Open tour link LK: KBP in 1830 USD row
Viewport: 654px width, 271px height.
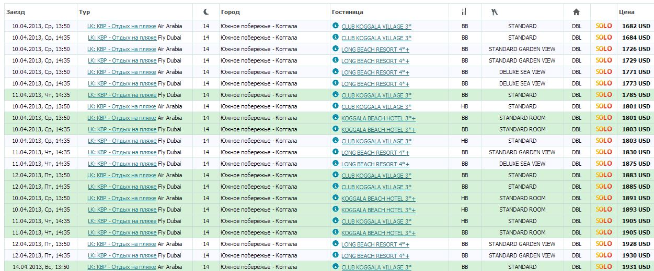[122, 152]
